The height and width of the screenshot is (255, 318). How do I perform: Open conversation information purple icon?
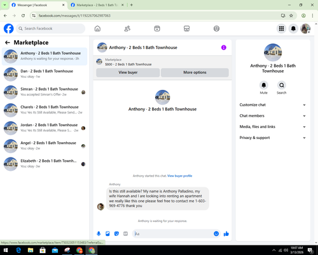[x=224, y=47]
